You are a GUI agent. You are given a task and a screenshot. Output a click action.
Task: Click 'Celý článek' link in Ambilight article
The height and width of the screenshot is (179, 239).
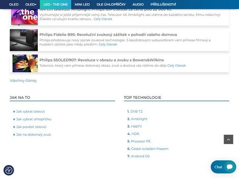tap(103, 19)
